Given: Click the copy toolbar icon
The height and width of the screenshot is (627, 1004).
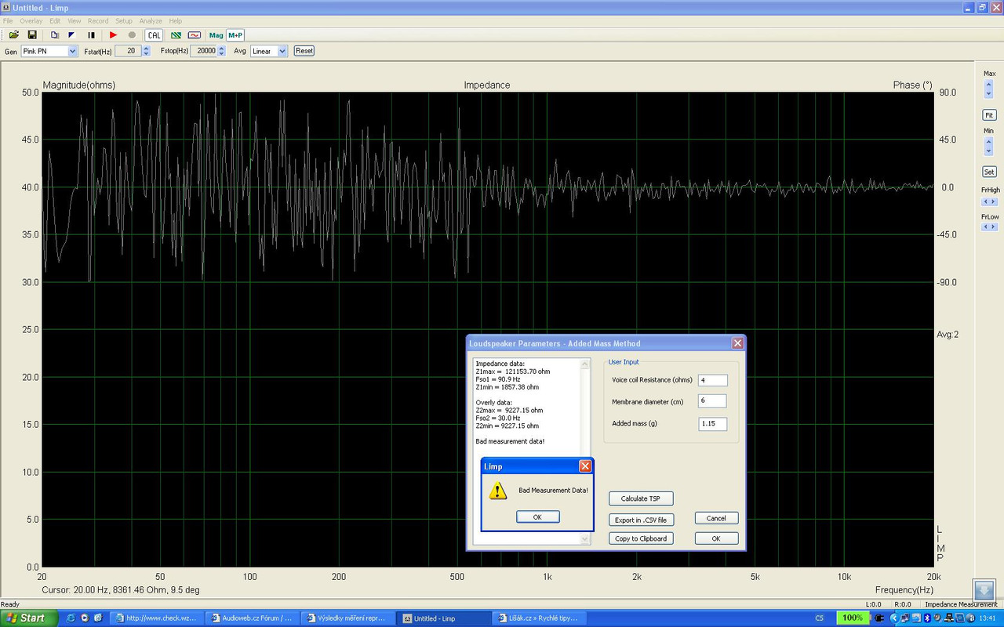Looking at the screenshot, I should tap(54, 34).
